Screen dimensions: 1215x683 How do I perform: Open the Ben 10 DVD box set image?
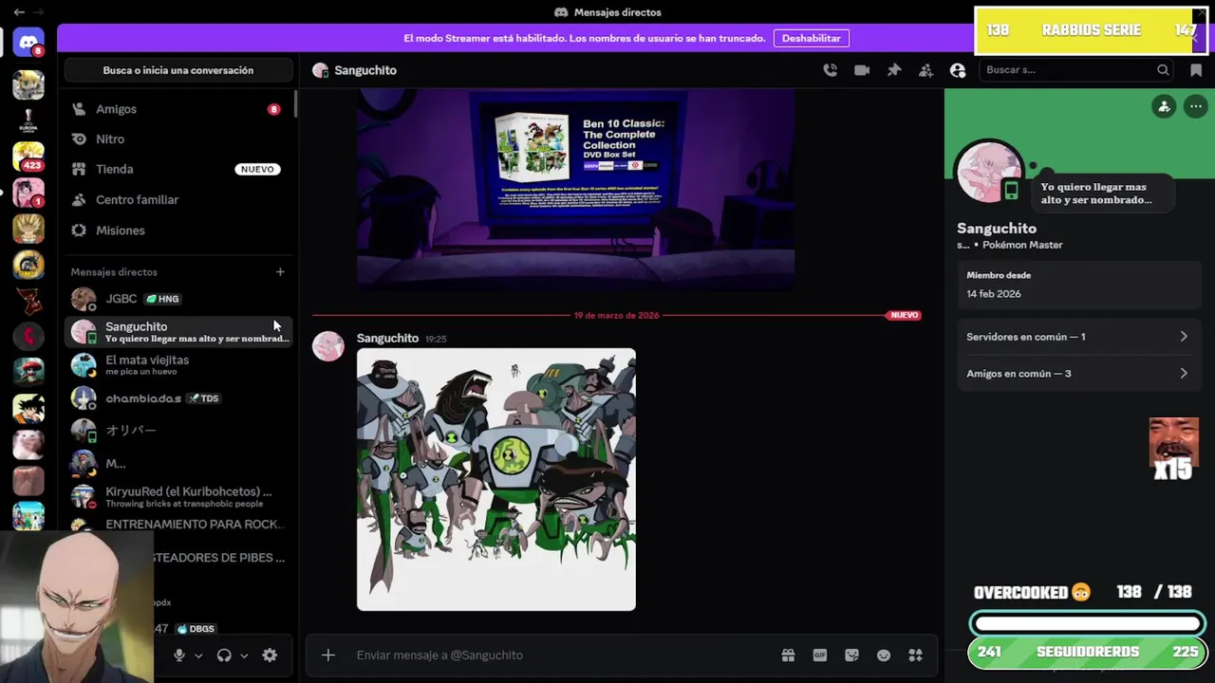coord(575,189)
